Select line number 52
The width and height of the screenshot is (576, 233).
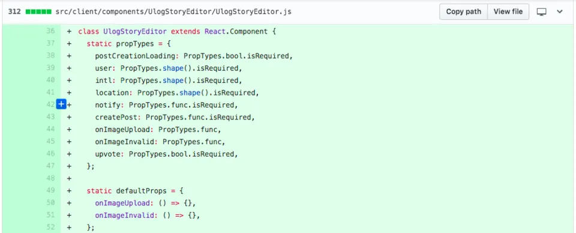50,227
